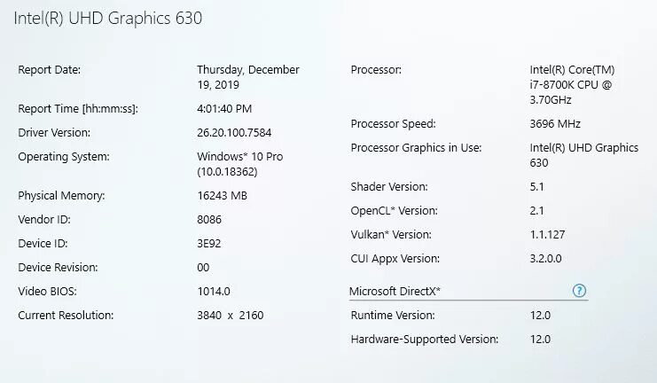Viewport: 657px width, 383px height.
Task: Select the Vulkan* Version value 1.1.127
Action: click(x=549, y=235)
